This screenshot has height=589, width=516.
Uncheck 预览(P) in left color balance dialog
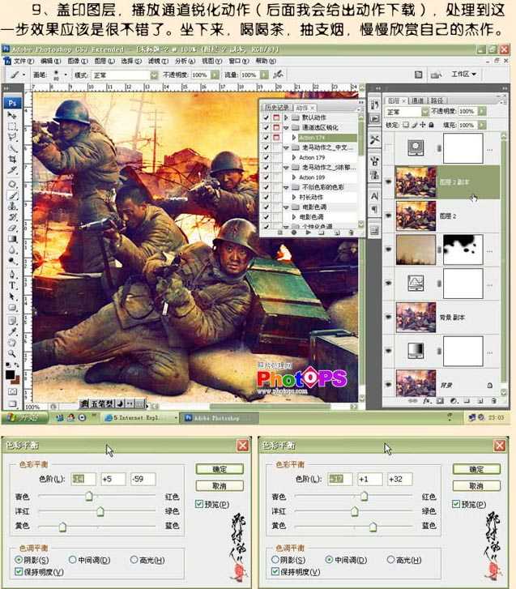pos(199,504)
